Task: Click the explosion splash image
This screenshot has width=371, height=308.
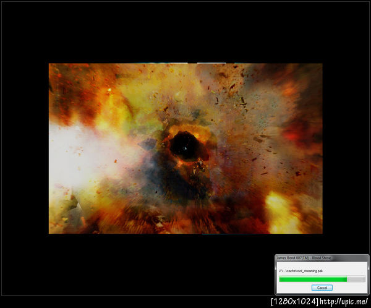Action: [x=185, y=148]
